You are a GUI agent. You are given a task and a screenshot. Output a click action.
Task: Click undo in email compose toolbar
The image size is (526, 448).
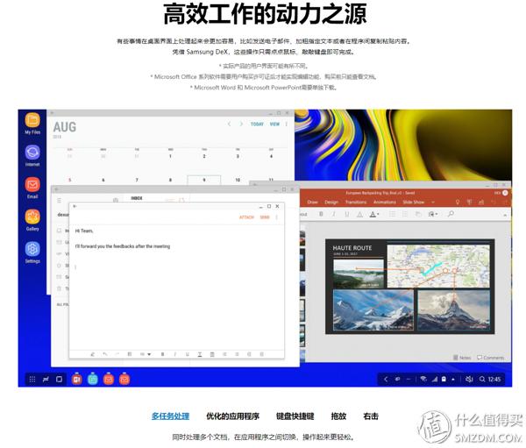click(x=104, y=354)
